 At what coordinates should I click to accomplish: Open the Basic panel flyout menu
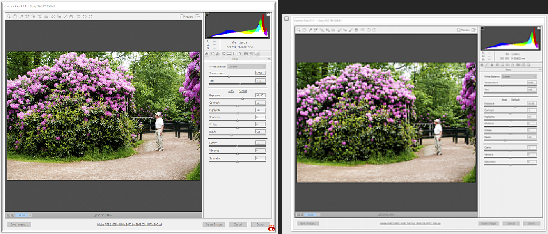click(269, 59)
